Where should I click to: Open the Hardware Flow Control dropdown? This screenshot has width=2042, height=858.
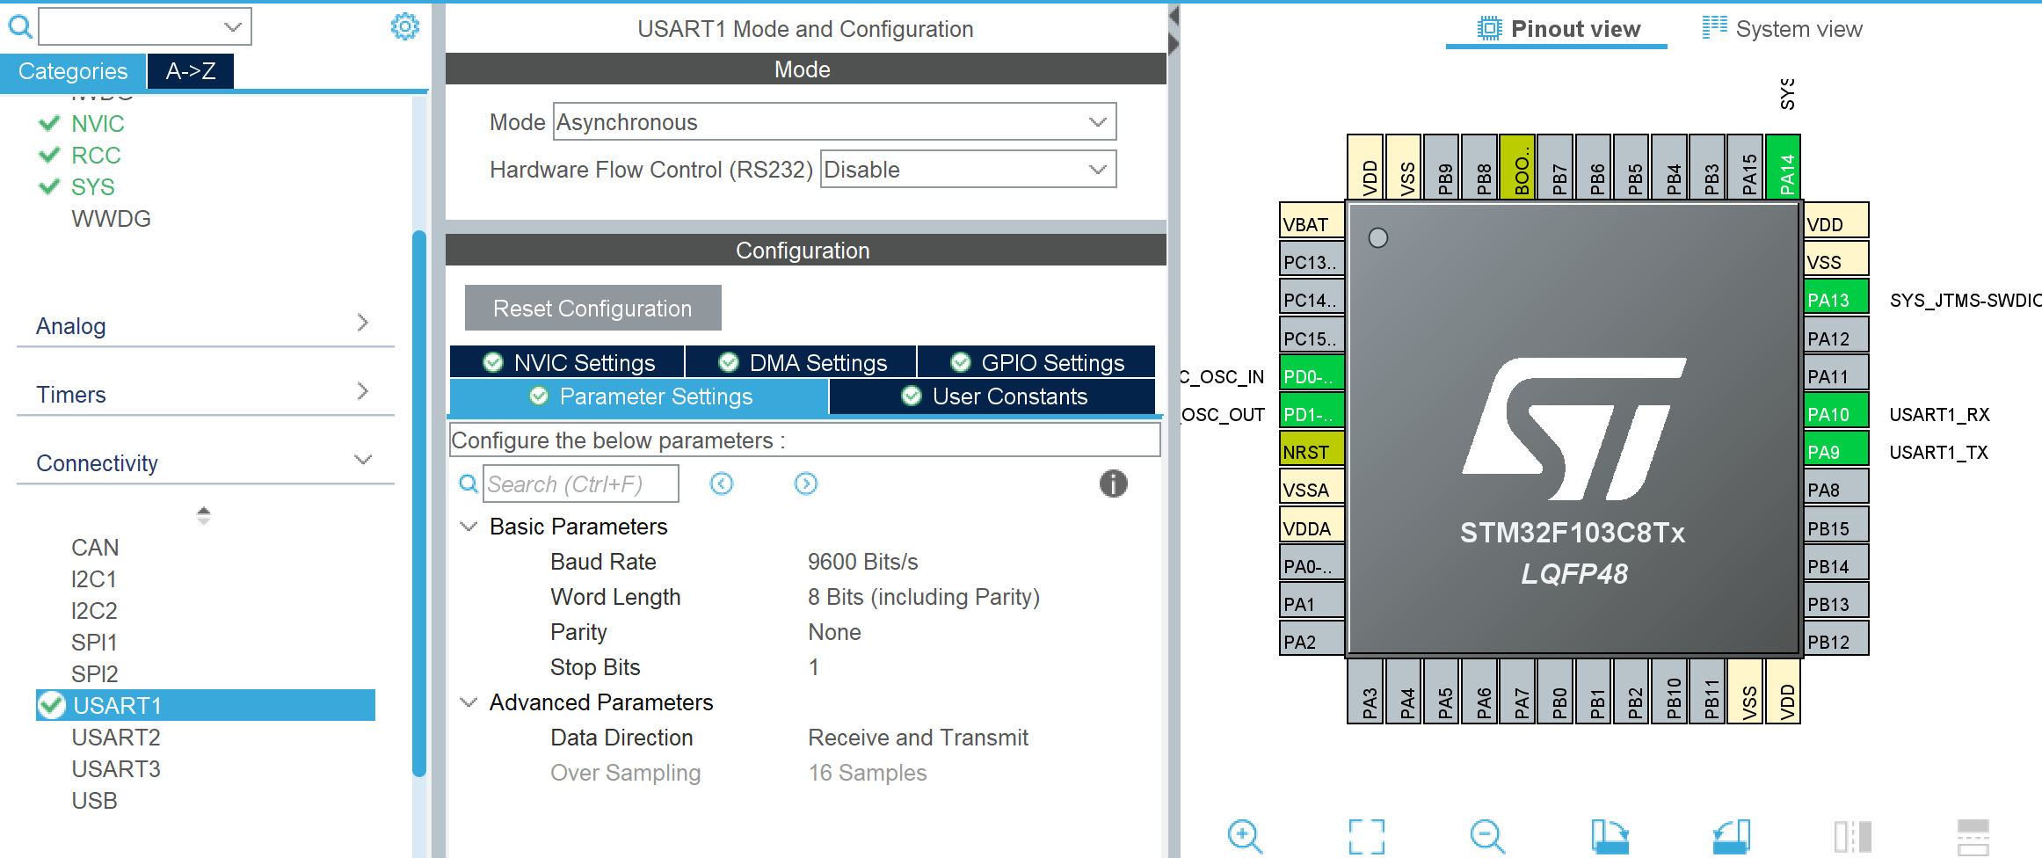968,170
